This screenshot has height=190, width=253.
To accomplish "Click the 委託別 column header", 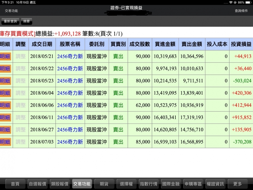I will (x=97, y=44).
